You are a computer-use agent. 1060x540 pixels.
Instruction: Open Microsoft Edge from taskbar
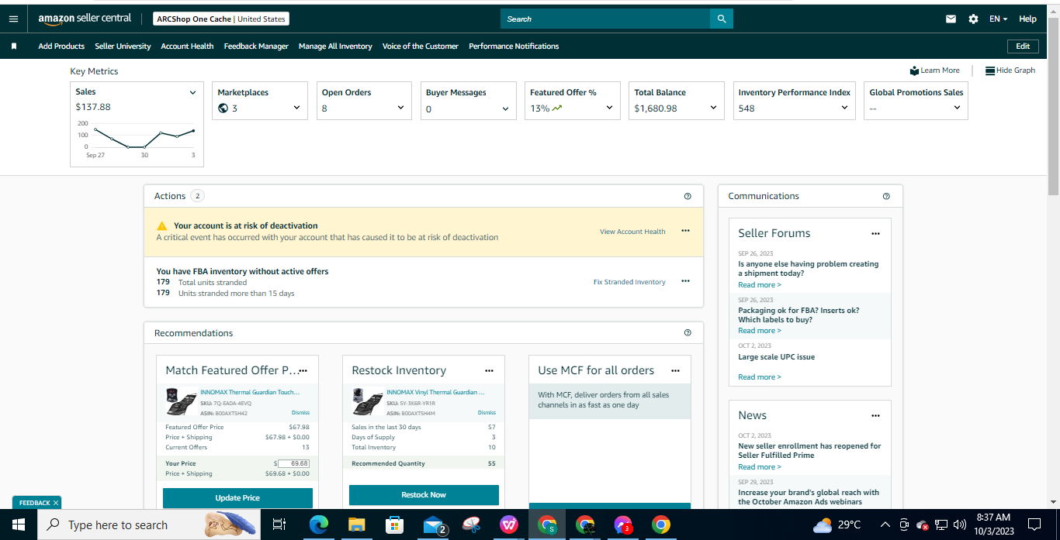(x=319, y=525)
